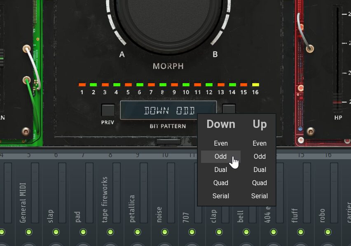Choose Even under Down column
The width and height of the screenshot is (351, 246).
tap(221, 143)
